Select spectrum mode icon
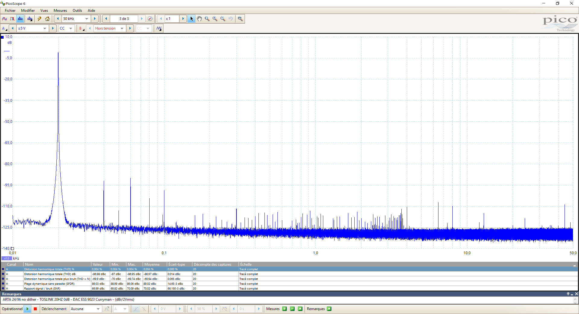 point(20,19)
